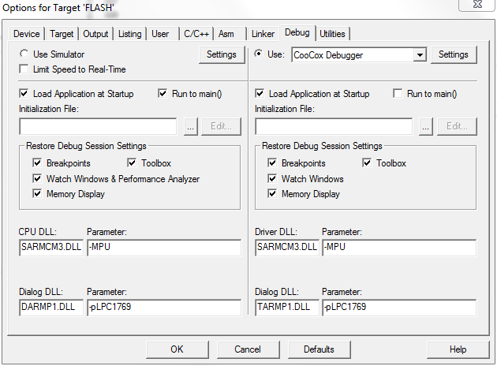Image resolution: width=497 pixels, height=366 pixels.
Task: Enable debugger Run to main() checkbox
Action: click(398, 94)
